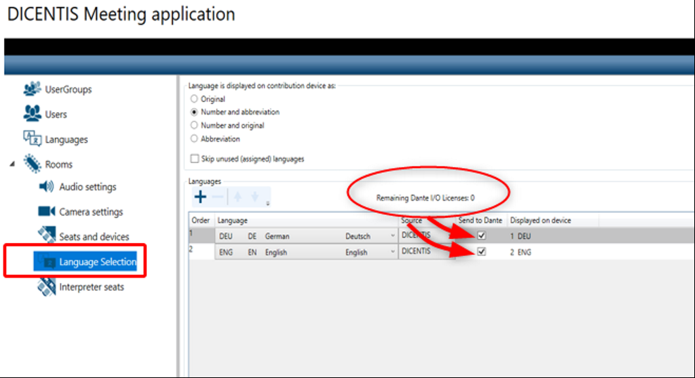The image size is (695, 378).
Task: Enable Skip unused (assigned) languages
Action: click(195, 159)
